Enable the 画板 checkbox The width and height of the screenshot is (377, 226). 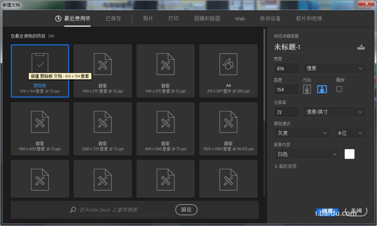coord(339,89)
